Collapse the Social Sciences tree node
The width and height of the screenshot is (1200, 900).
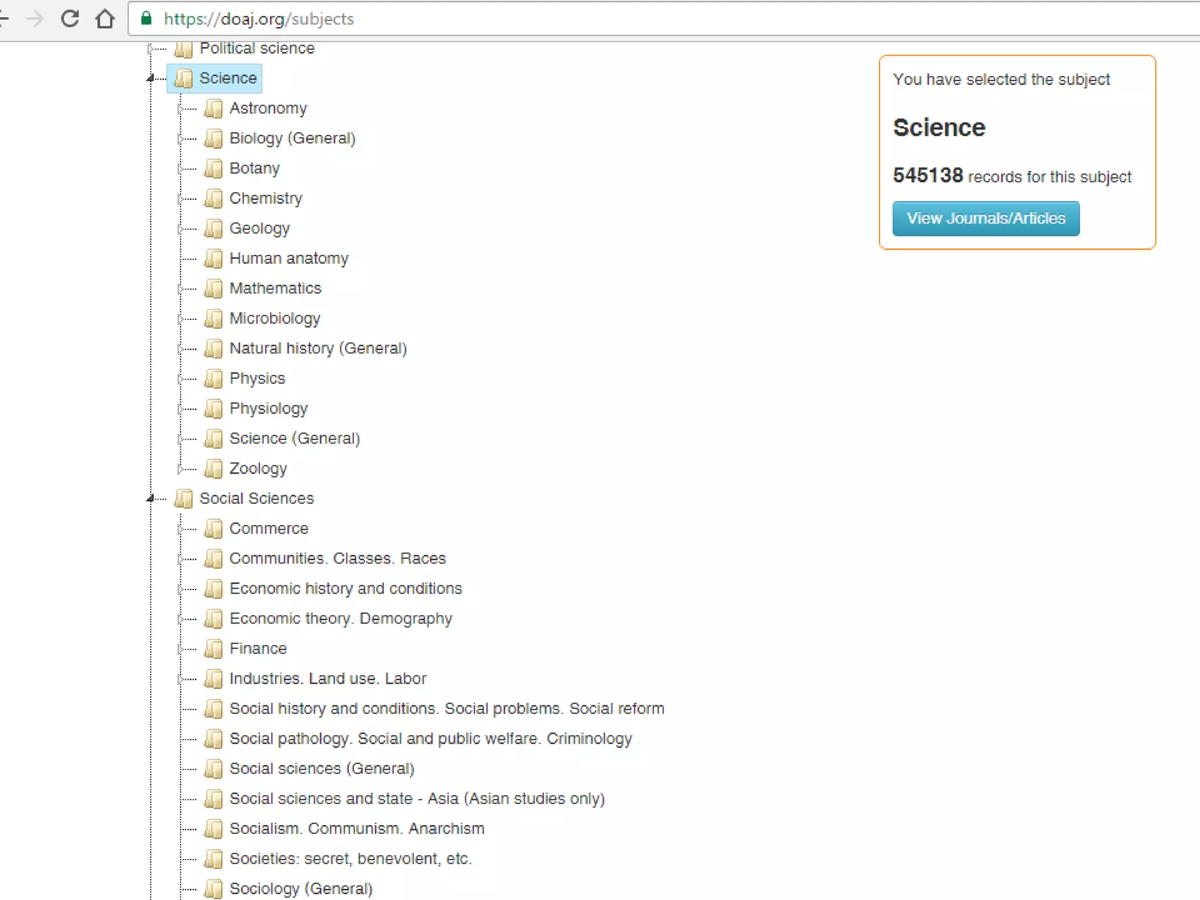[151, 499]
